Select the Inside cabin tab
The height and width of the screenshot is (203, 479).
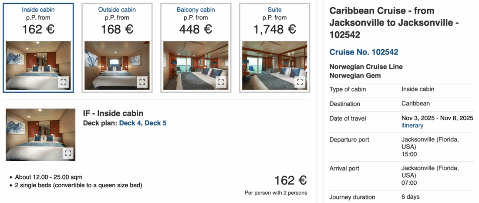point(38,10)
